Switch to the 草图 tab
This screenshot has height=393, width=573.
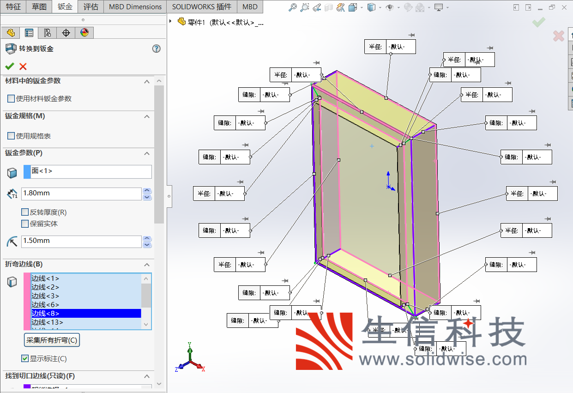39,6
